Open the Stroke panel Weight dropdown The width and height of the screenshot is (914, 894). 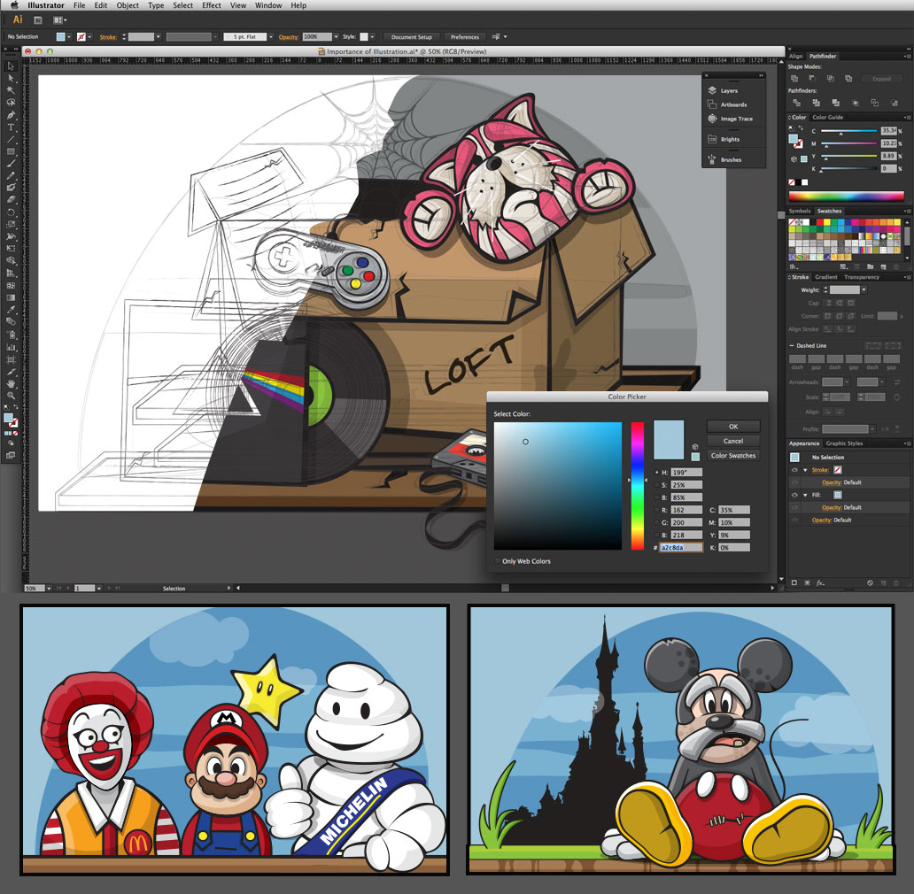point(864,290)
